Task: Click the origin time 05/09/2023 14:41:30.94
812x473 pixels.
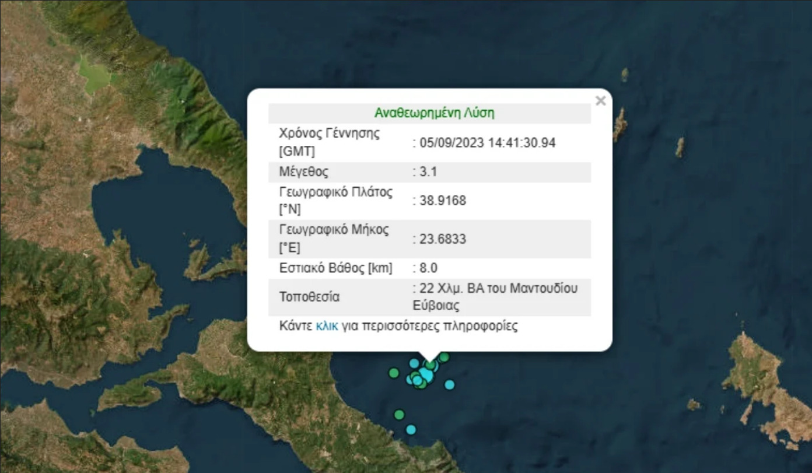Action: point(487,143)
